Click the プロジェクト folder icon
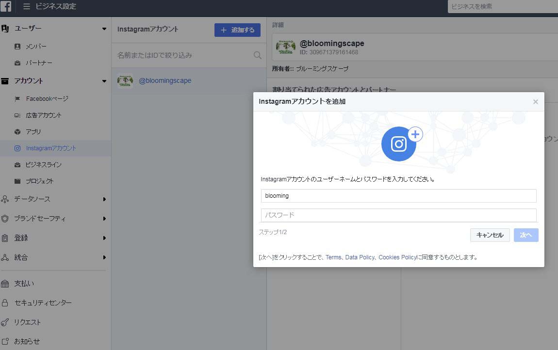 pos(17,181)
